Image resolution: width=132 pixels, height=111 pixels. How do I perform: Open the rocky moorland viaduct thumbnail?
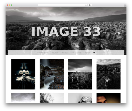tap(109, 74)
